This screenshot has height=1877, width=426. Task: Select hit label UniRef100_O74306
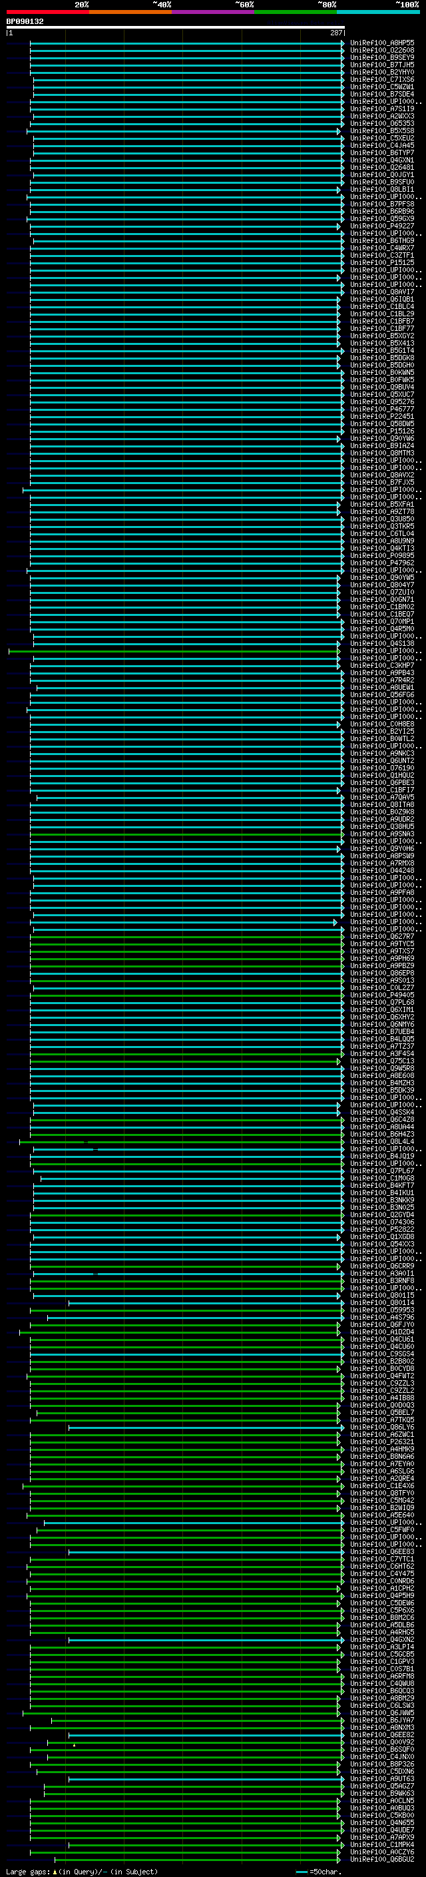click(x=382, y=1222)
